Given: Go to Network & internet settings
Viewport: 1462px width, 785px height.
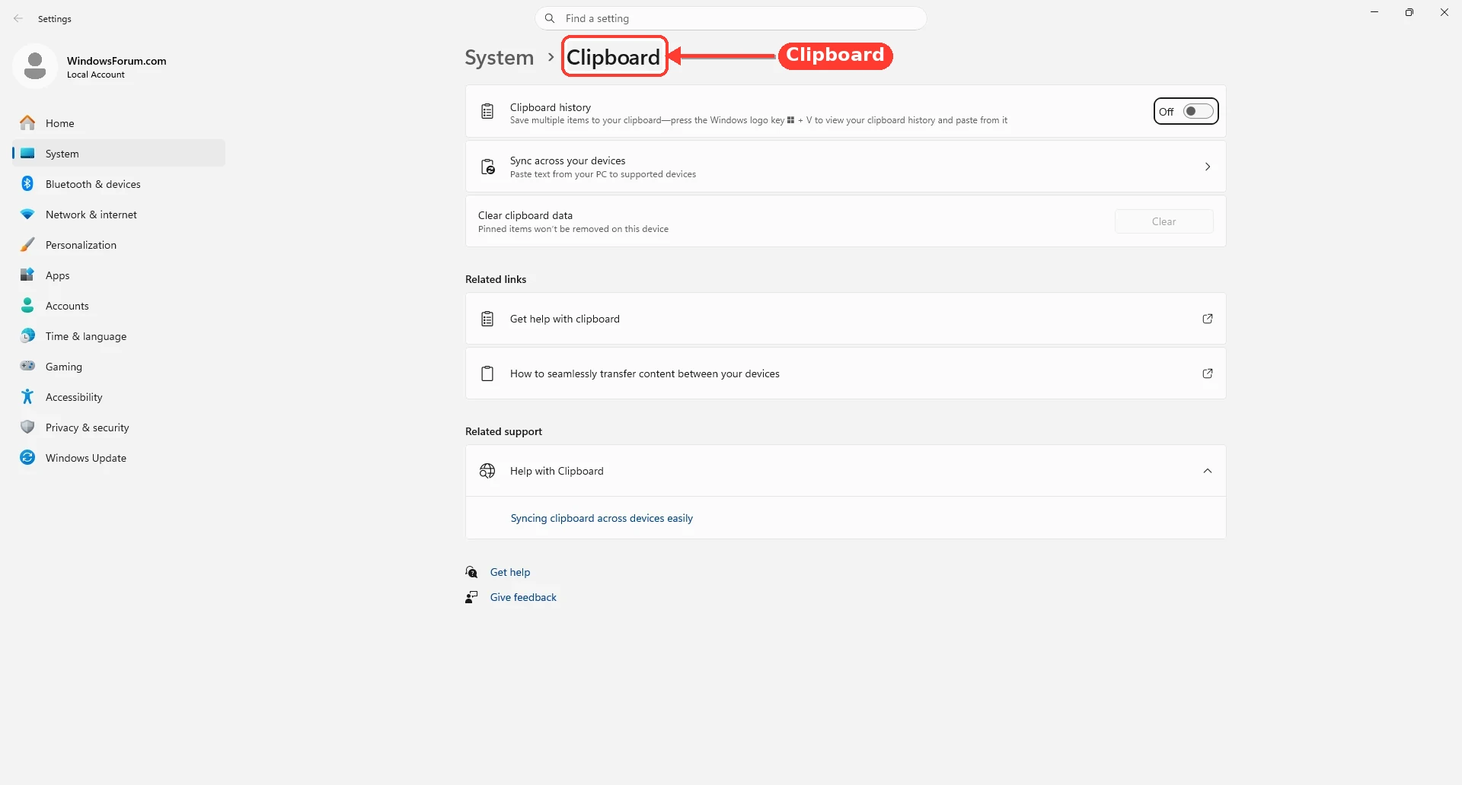Looking at the screenshot, I should pos(119,214).
